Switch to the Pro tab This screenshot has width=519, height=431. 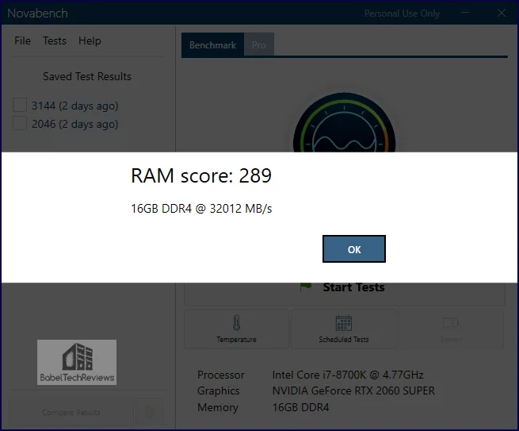(x=259, y=44)
